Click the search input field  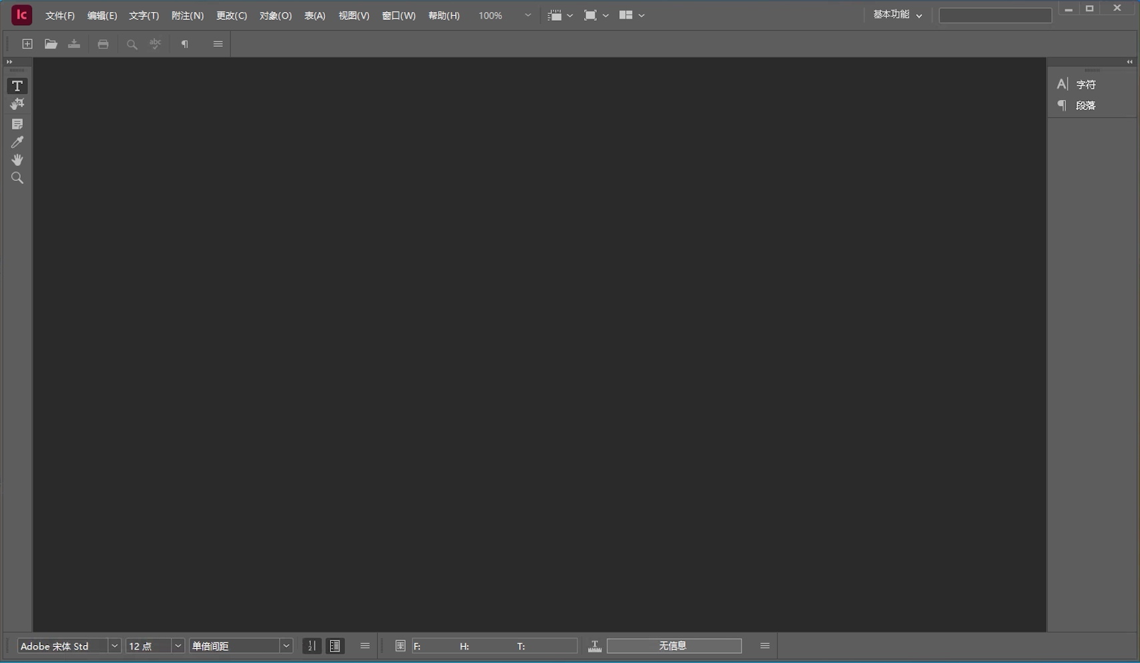[x=994, y=15]
